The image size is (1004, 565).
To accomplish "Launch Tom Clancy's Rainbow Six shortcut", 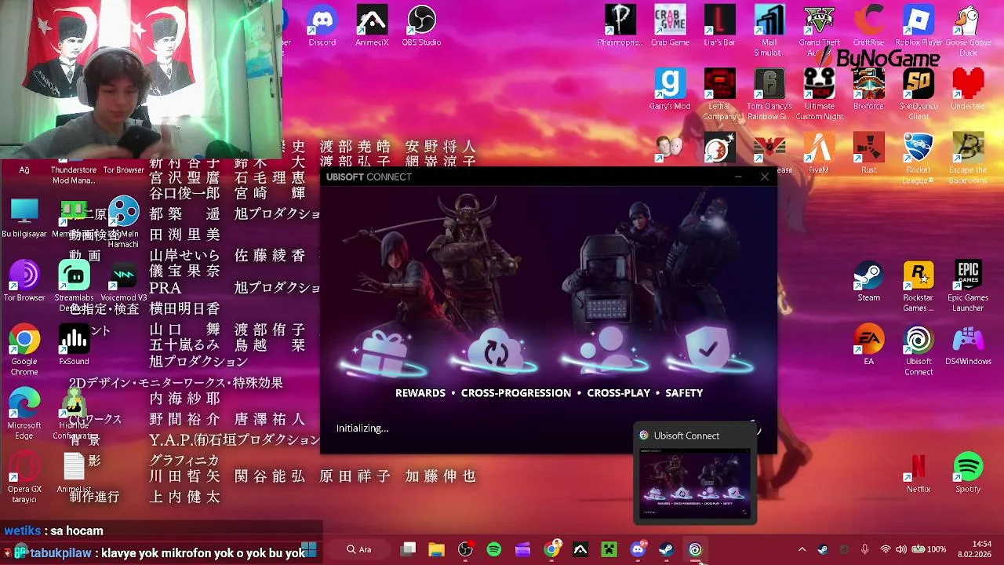I will click(769, 94).
